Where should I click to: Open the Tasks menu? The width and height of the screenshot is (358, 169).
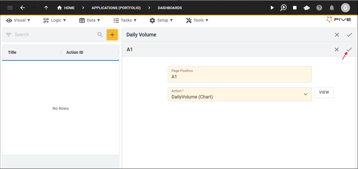click(125, 20)
